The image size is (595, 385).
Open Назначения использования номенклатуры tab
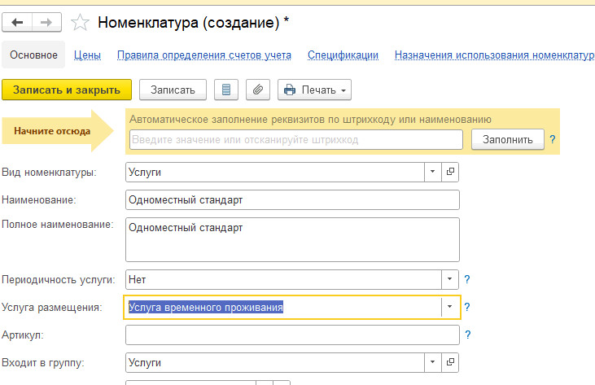tap(494, 55)
